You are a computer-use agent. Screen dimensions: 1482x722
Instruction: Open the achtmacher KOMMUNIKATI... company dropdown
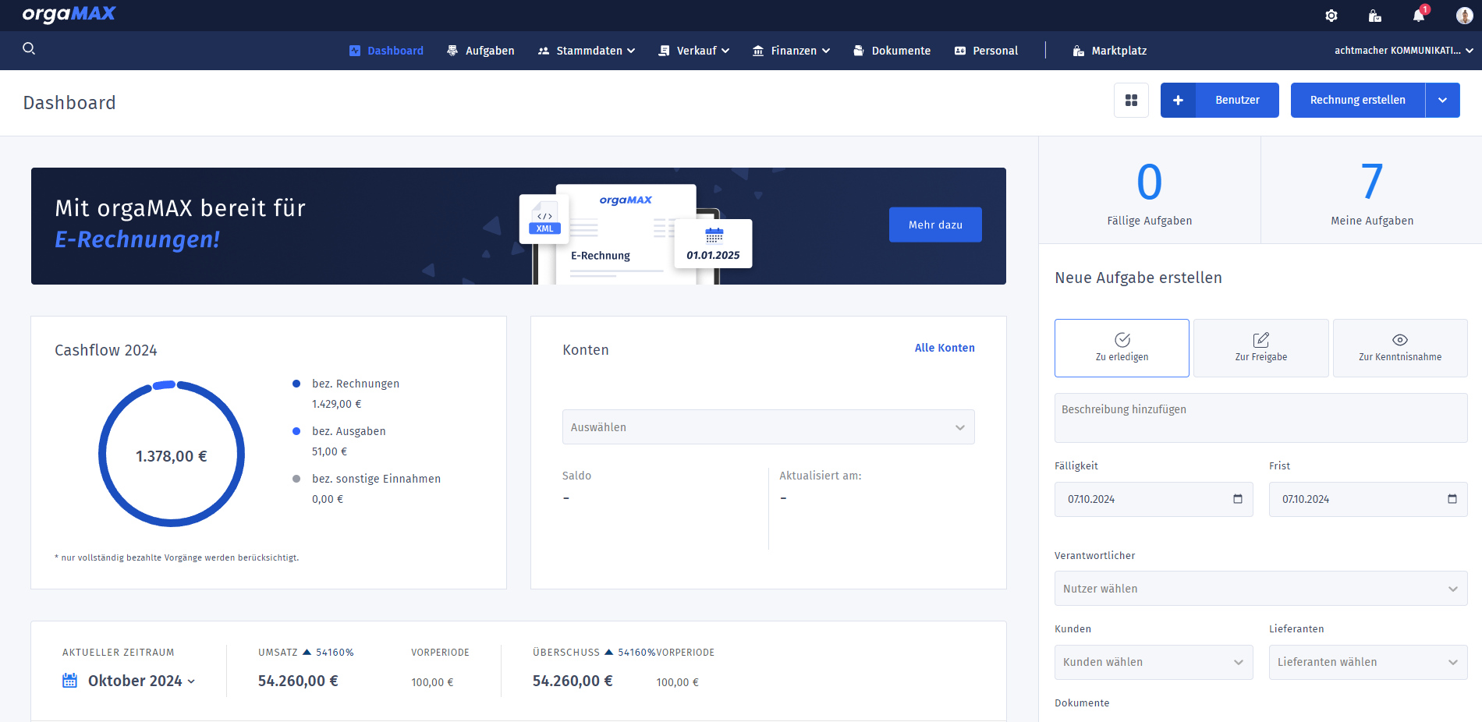[x=1403, y=51]
